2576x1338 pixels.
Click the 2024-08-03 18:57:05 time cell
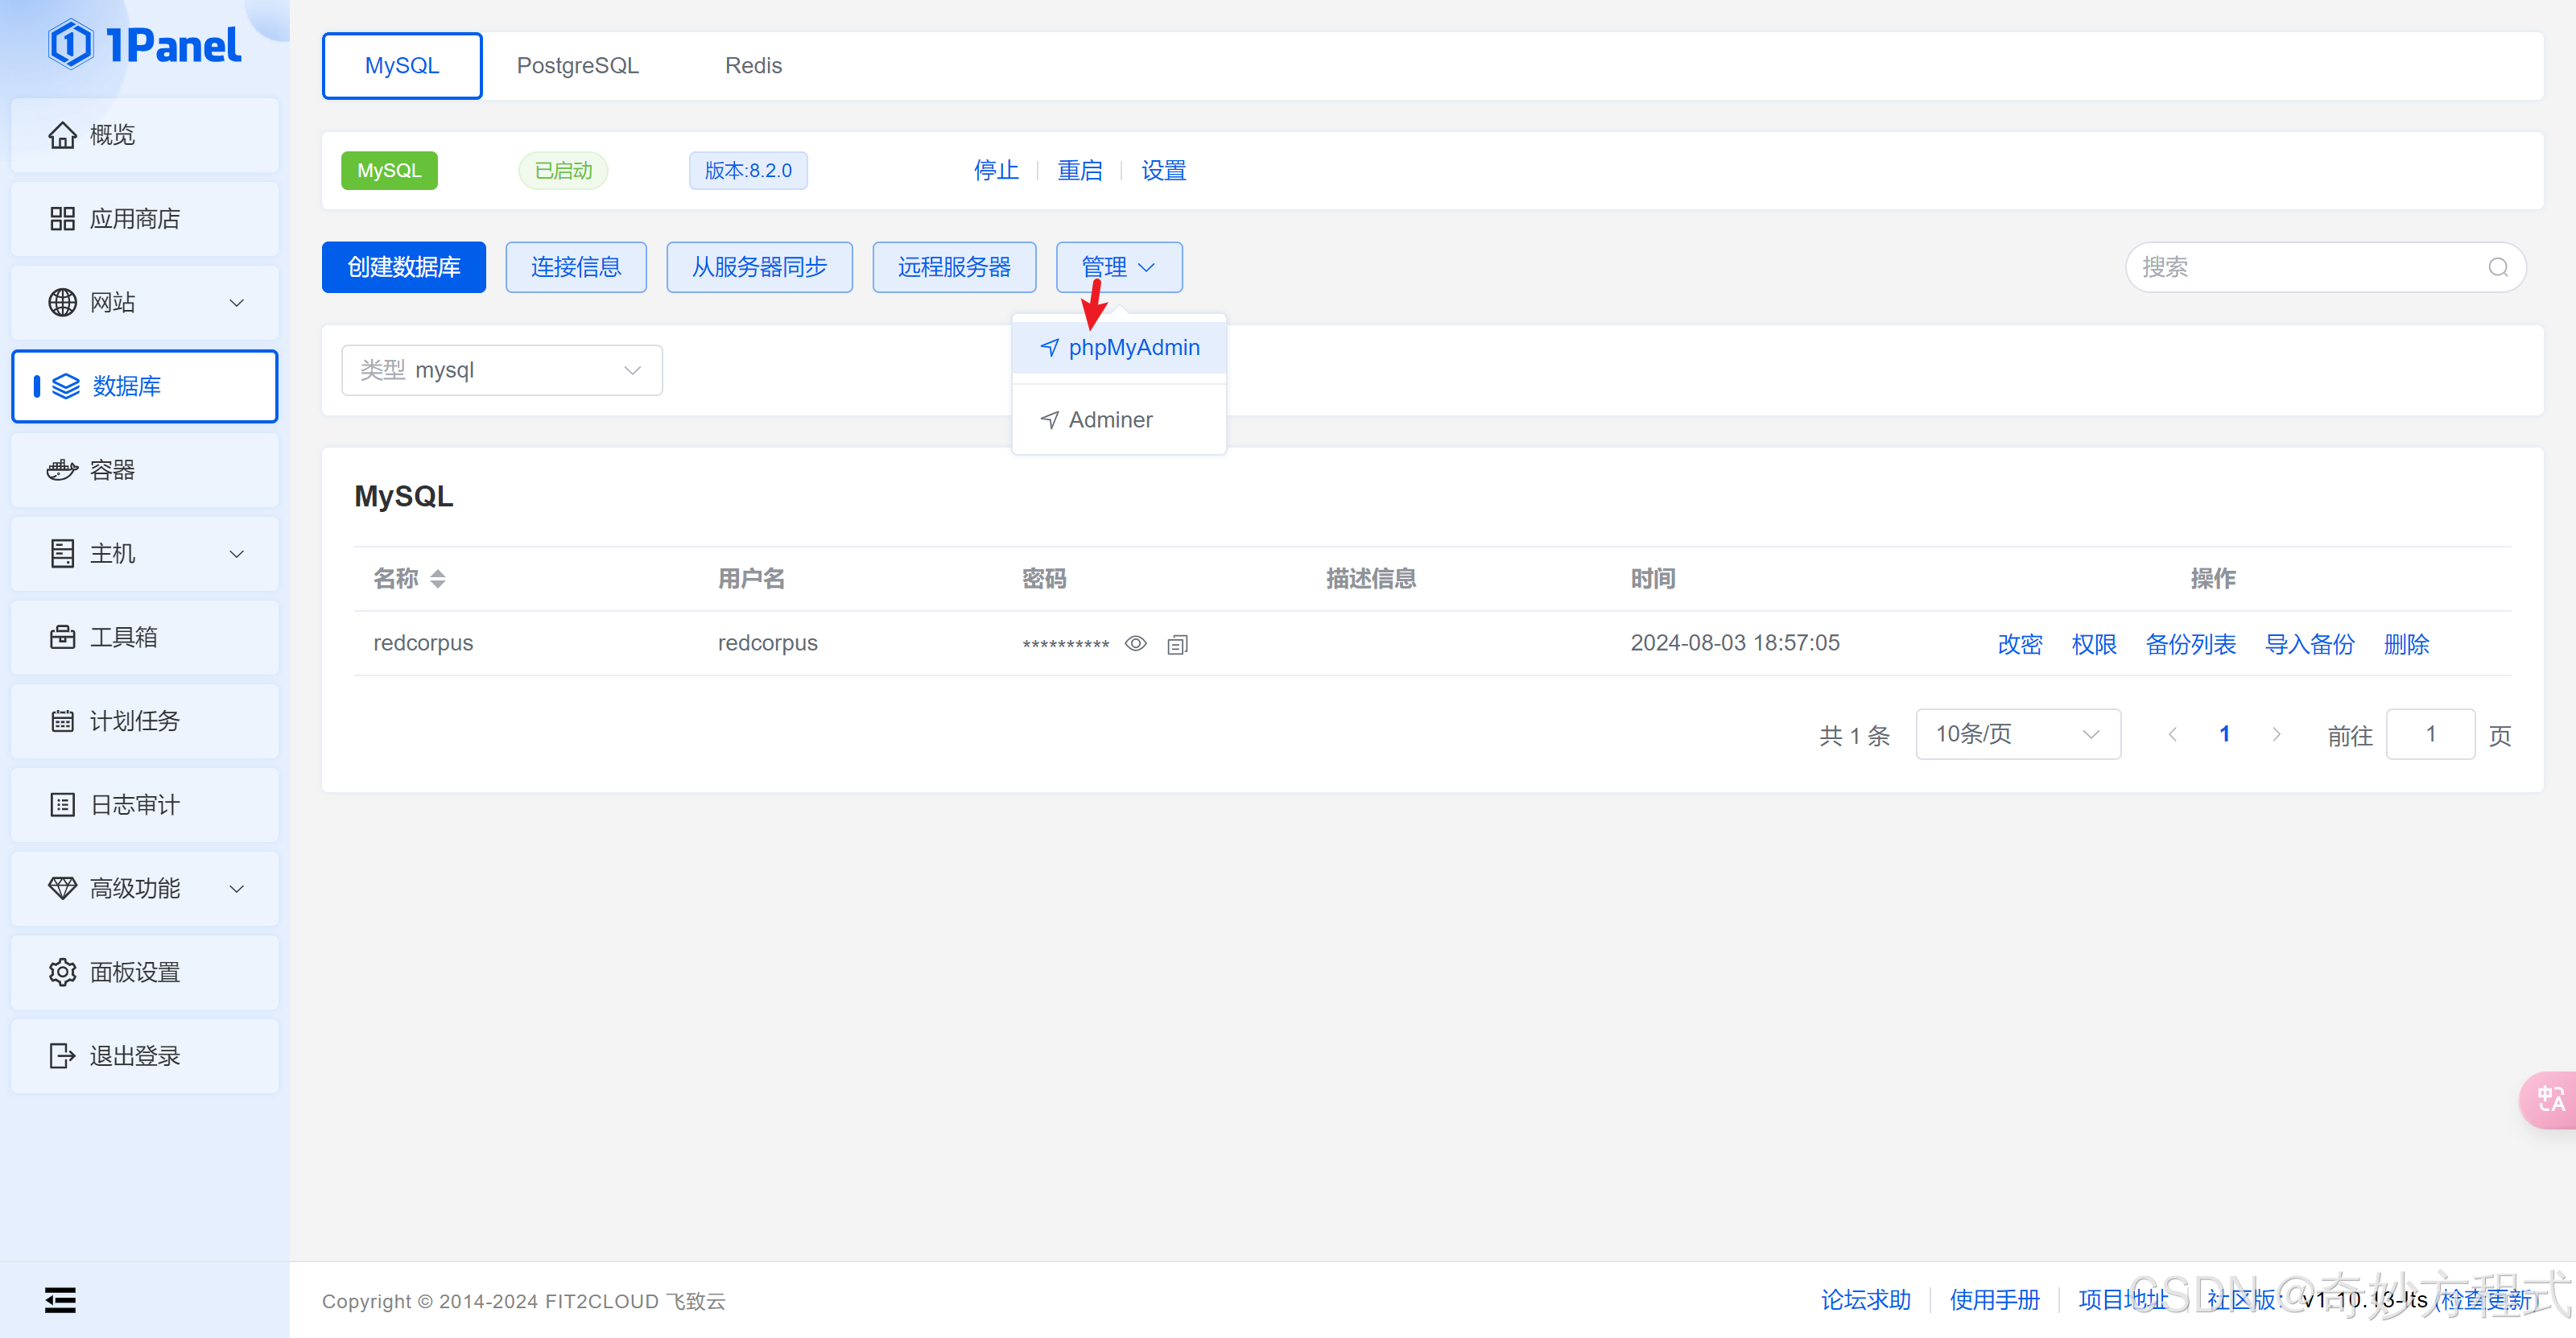(x=1735, y=643)
